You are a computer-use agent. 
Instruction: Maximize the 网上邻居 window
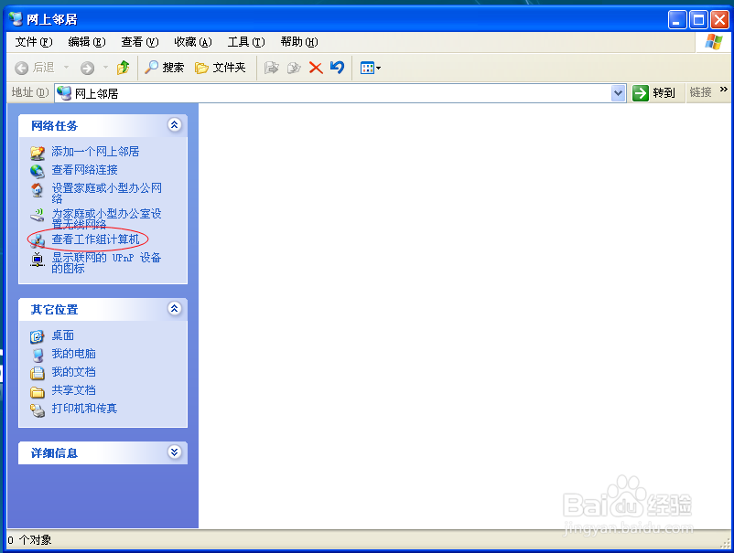click(x=698, y=19)
